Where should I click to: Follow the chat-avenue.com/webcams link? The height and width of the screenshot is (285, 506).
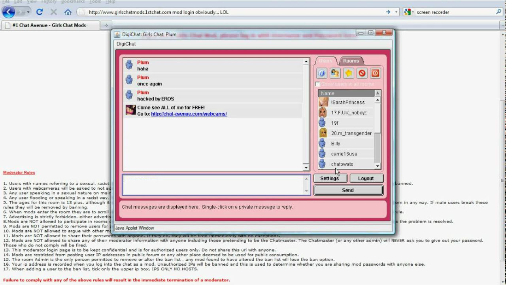pyautogui.click(x=189, y=114)
